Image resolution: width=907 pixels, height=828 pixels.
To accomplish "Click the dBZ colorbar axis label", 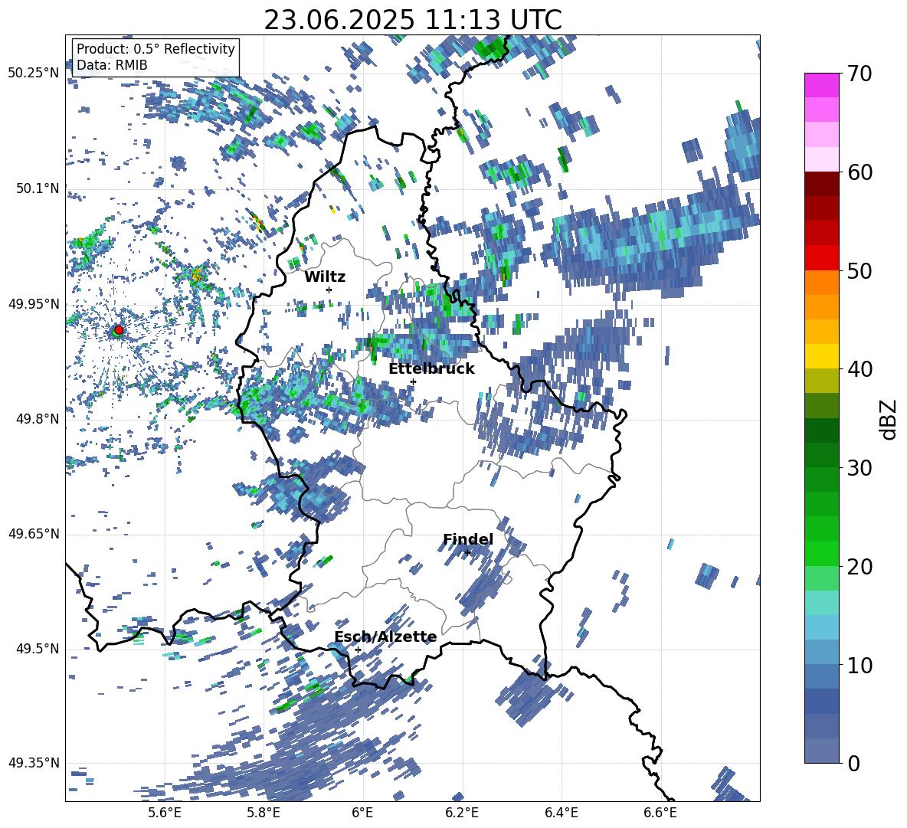I will click(x=889, y=419).
